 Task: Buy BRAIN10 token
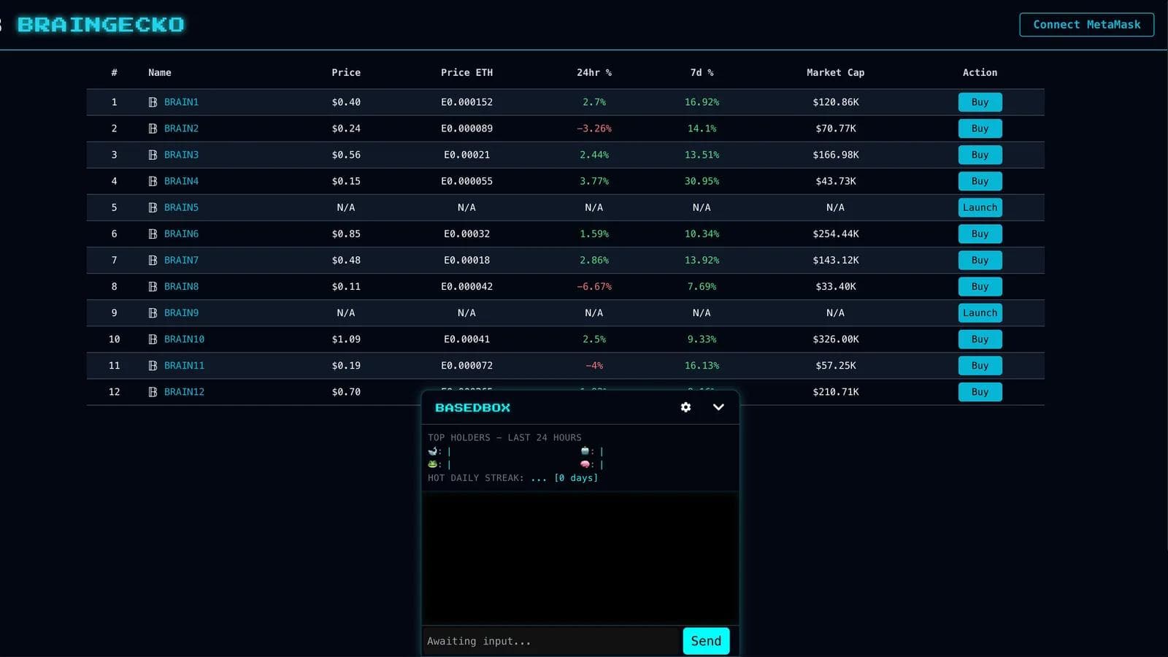pos(980,339)
